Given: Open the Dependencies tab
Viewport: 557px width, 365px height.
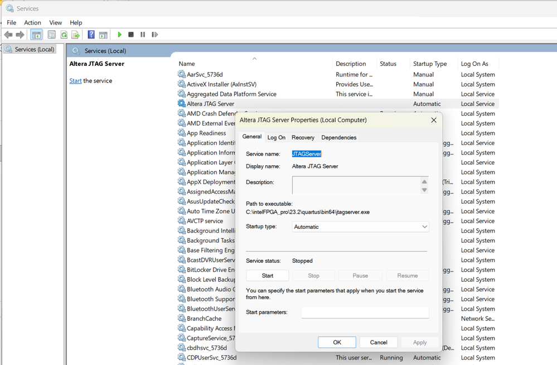Looking at the screenshot, I should [x=338, y=137].
